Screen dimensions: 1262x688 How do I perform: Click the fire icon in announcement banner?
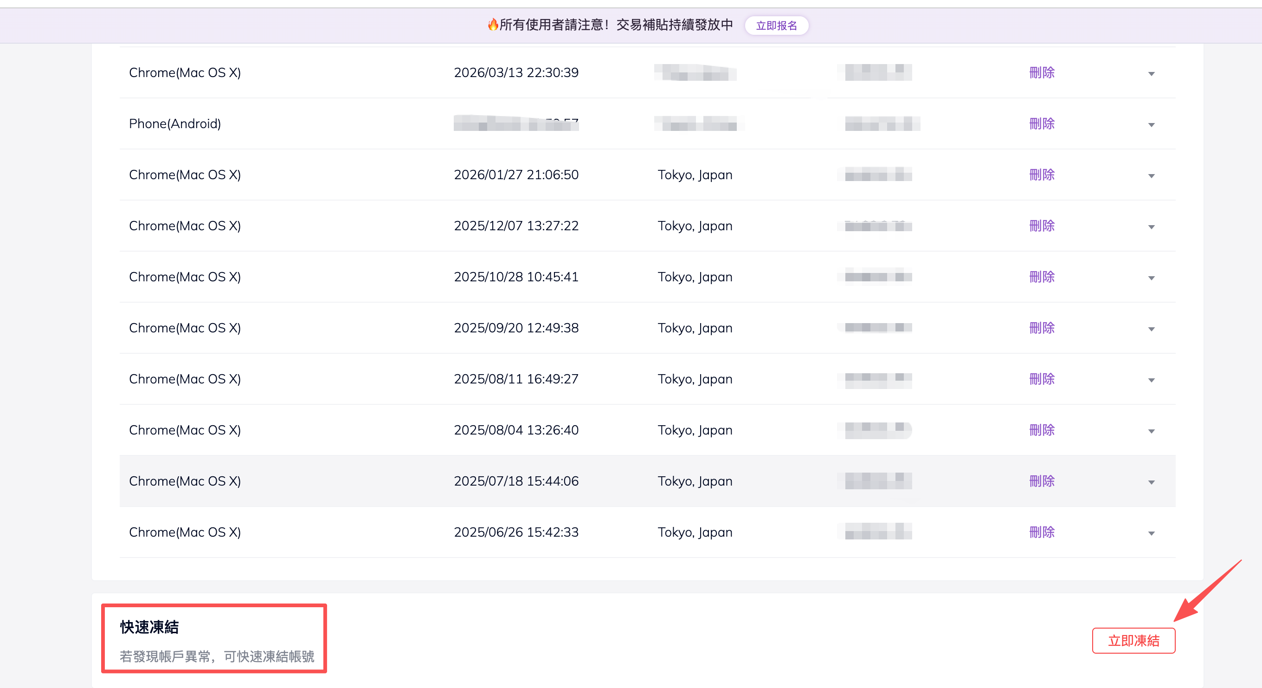tap(492, 25)
